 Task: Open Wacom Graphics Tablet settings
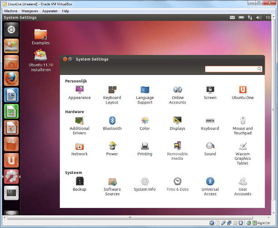[243, 154]
